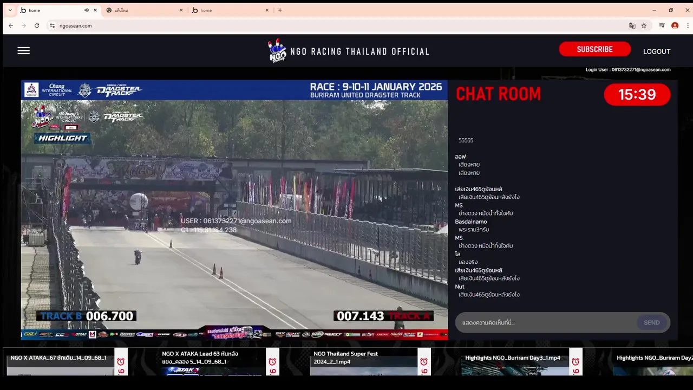Viewport: 693px width, 390px height.
Task: Click the live race video player
Action: (x=234, y=210)
